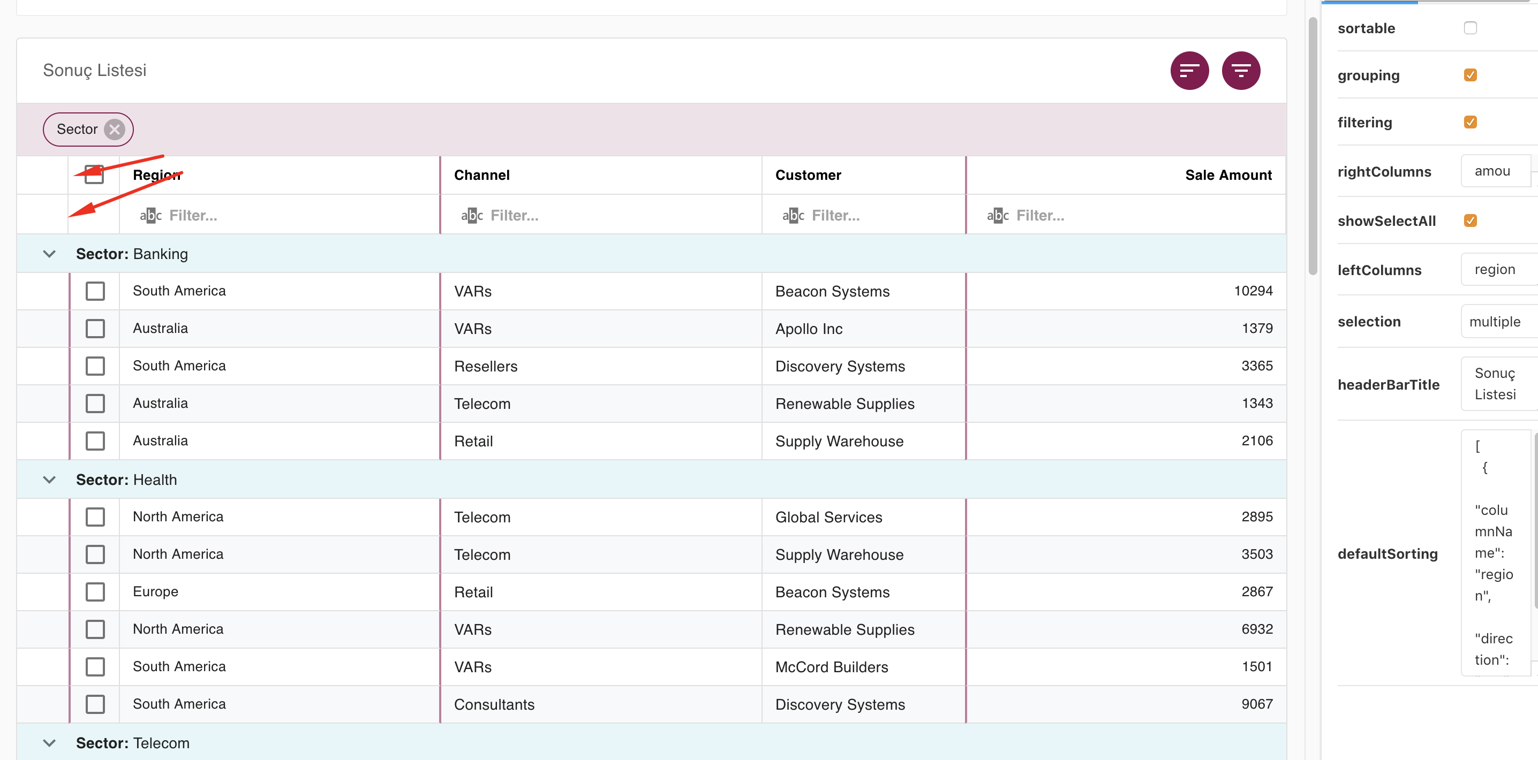Collapse the Sector: Health group
Screen dimensions: 1538x760
click(50, 480)
